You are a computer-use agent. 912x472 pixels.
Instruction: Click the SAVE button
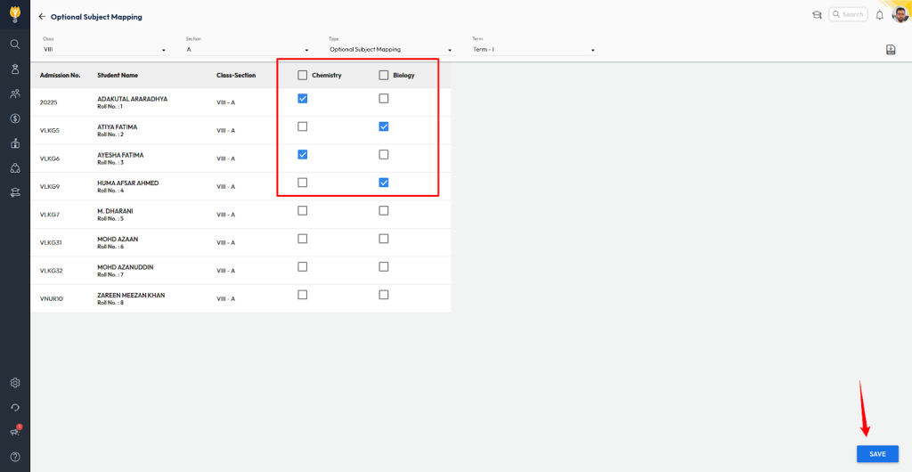[x=877, y=454]
